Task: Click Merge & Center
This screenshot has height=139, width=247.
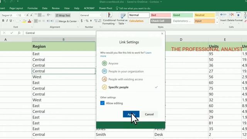Action: (66, 21)
